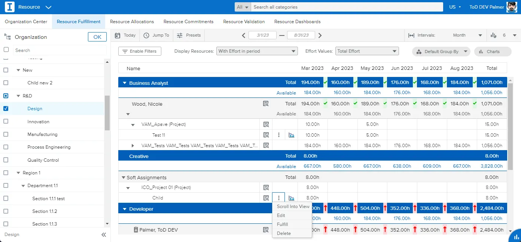Open the Jump To clock tool
This screenshot has width=521, height=242.
[x=156, y=35]
